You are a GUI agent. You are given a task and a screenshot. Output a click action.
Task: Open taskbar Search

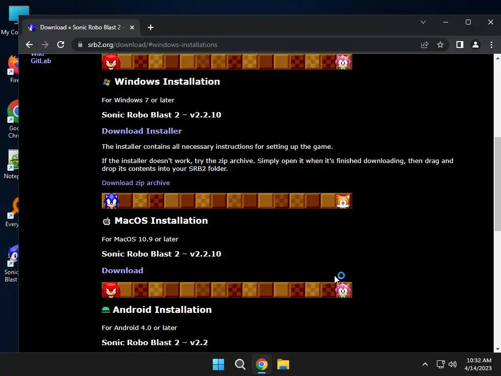[x=240, y=364]
